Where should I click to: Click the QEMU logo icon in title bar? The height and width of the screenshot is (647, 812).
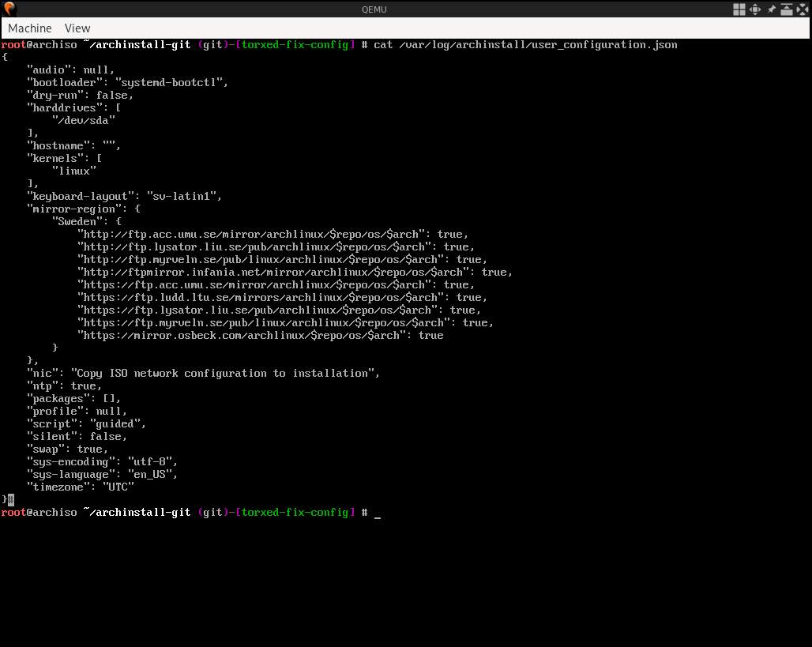[9, 9]
